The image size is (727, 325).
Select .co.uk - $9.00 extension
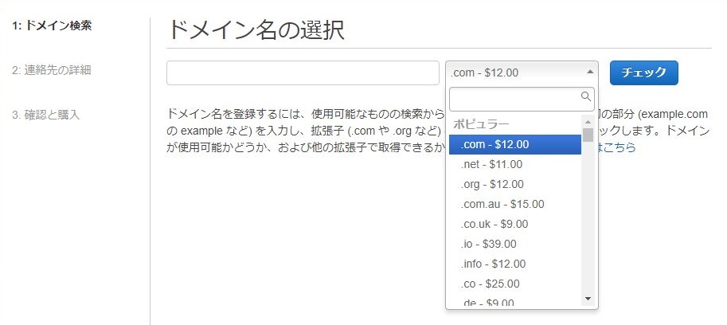click(515, 224)
